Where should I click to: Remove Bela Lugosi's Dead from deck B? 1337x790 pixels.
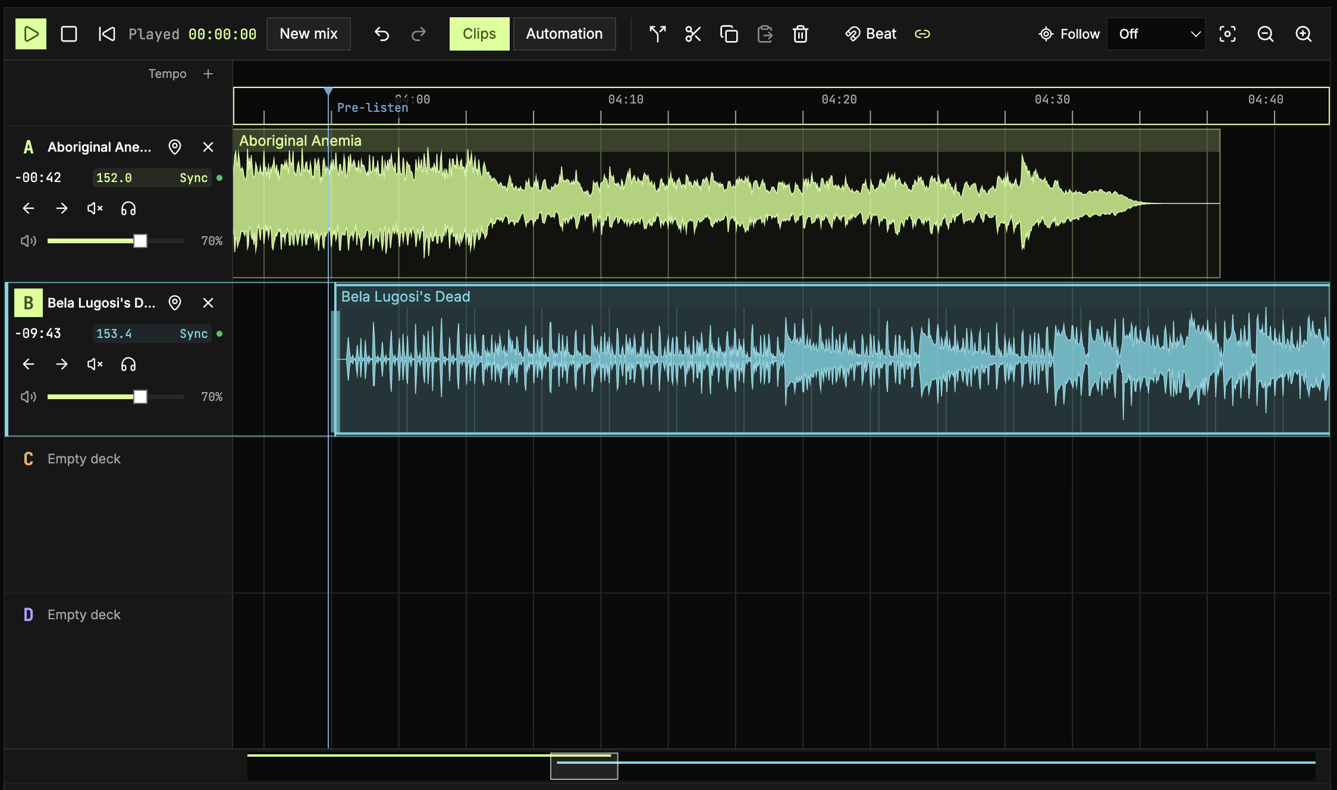click(x=208, y=303)
